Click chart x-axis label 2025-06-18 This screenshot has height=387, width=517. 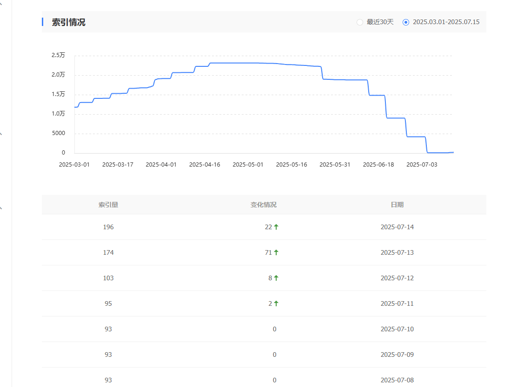point(378,165)
